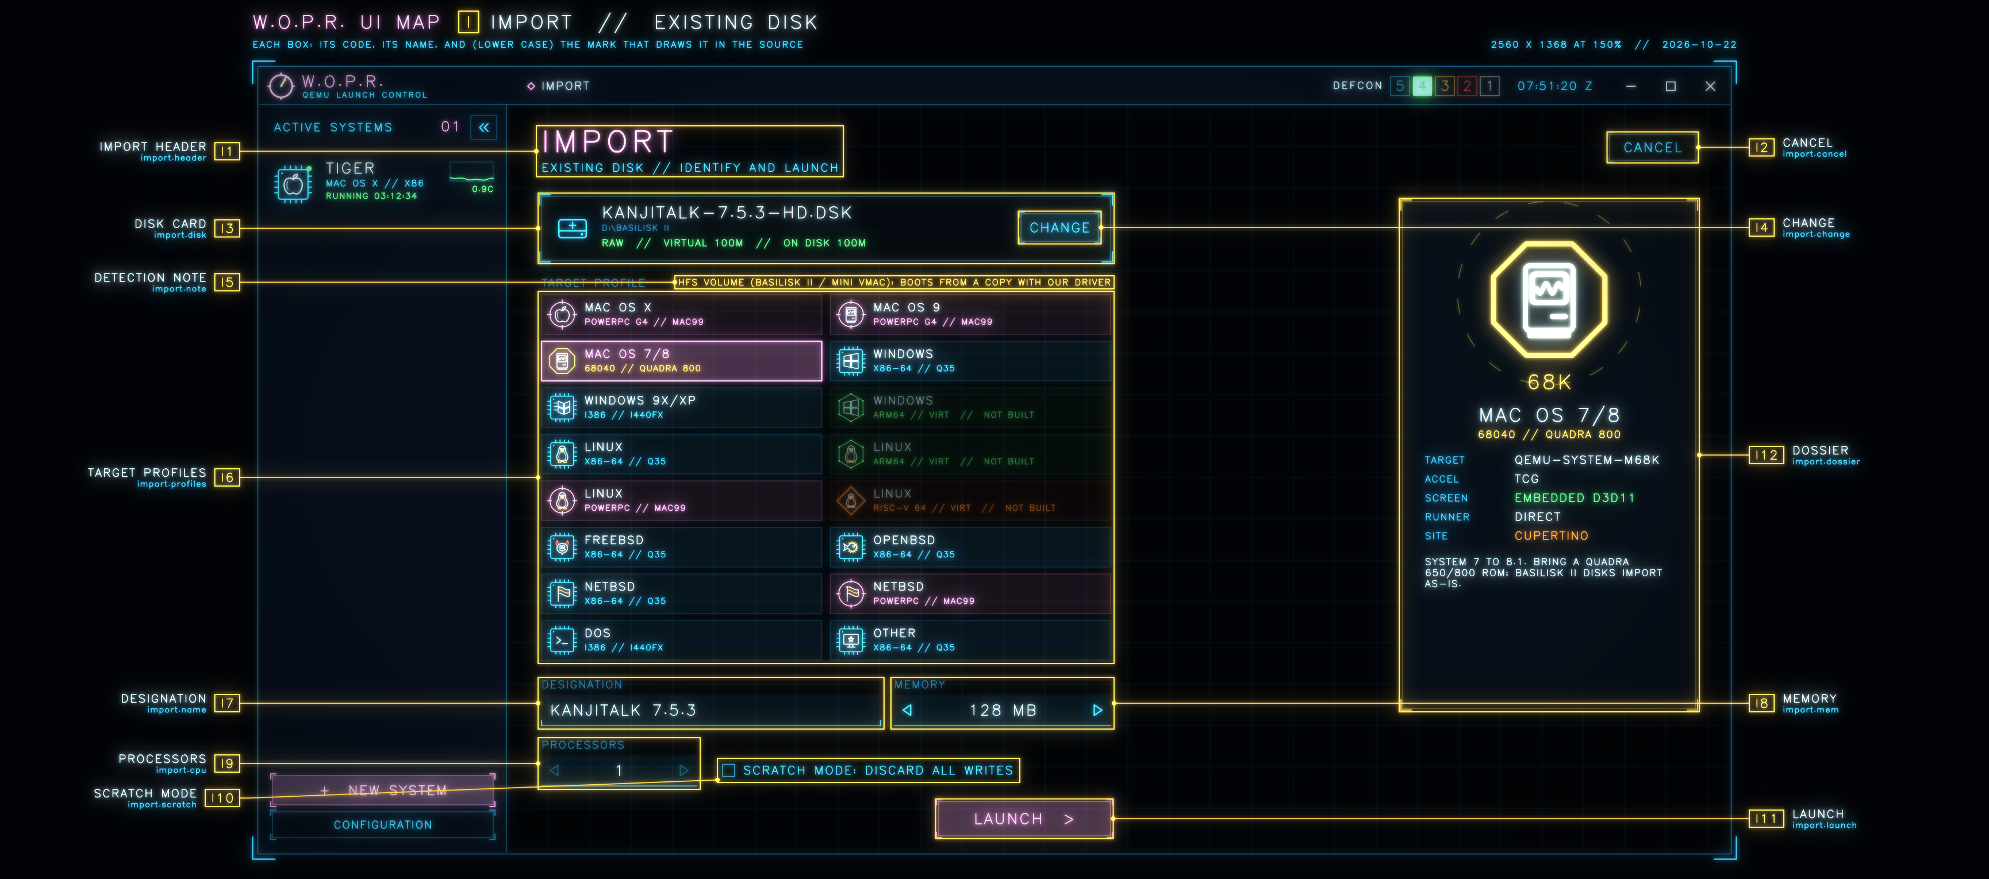1989x879 pixels.
Task: Click the New System button
Action: [x=383, y=791]
